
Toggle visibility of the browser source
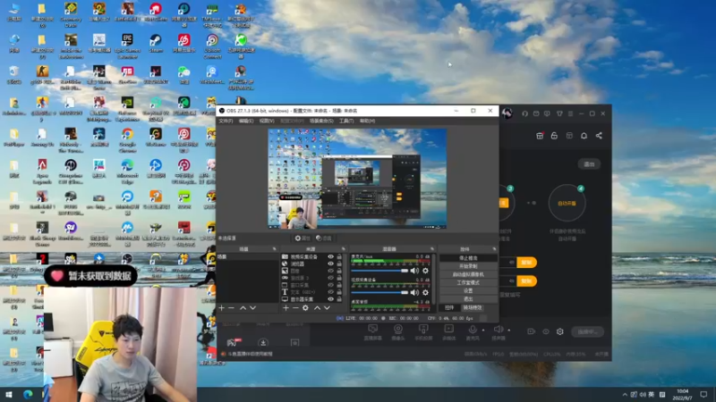330,264
